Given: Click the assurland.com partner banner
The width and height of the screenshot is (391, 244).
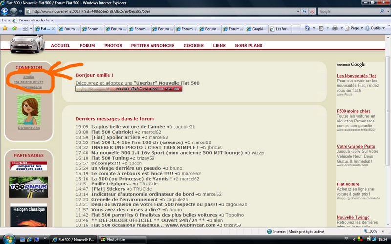Looking at the screenshot, I should 29,166.
